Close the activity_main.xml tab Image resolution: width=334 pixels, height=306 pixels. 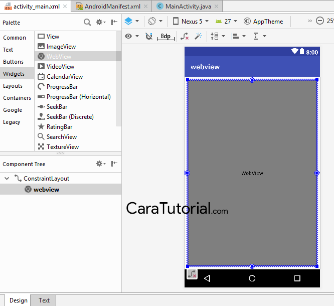point(65,7)
